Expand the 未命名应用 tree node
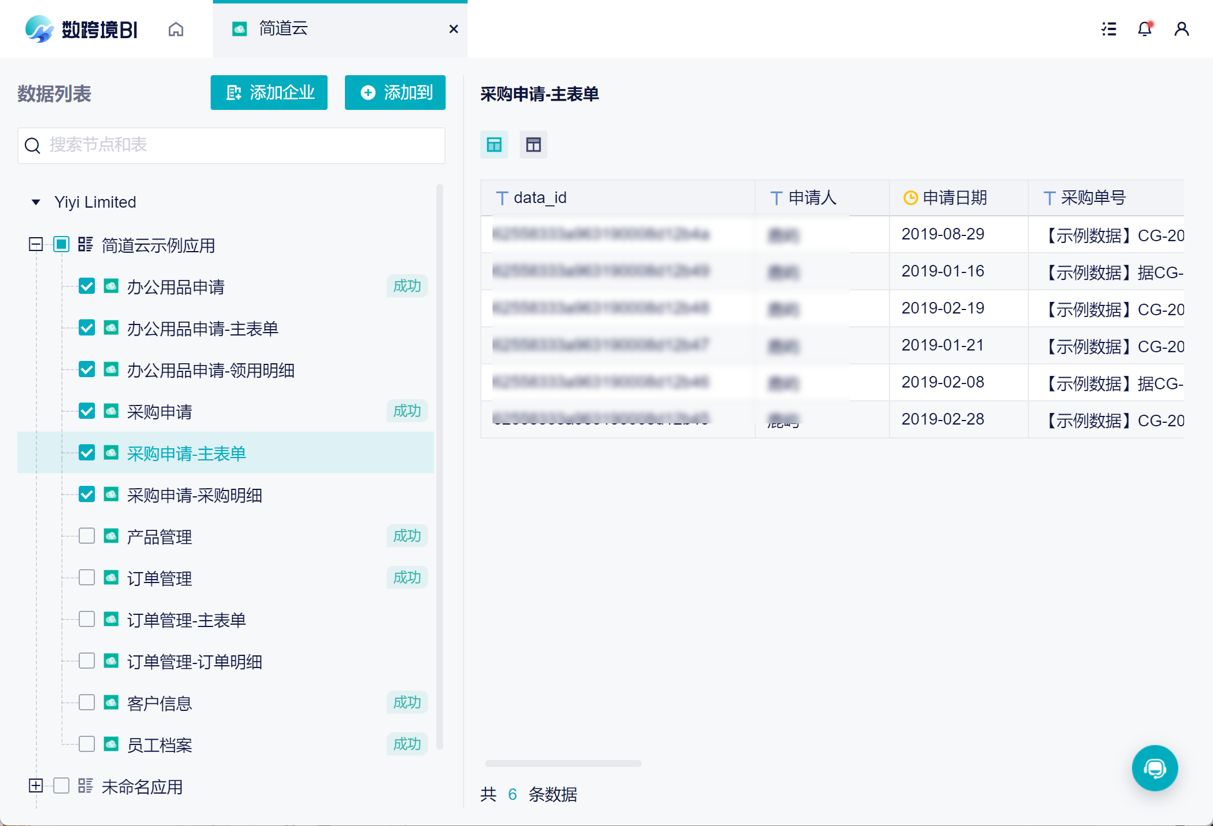The height and width of the screenshot is (826, 1213). pos(36,786)
